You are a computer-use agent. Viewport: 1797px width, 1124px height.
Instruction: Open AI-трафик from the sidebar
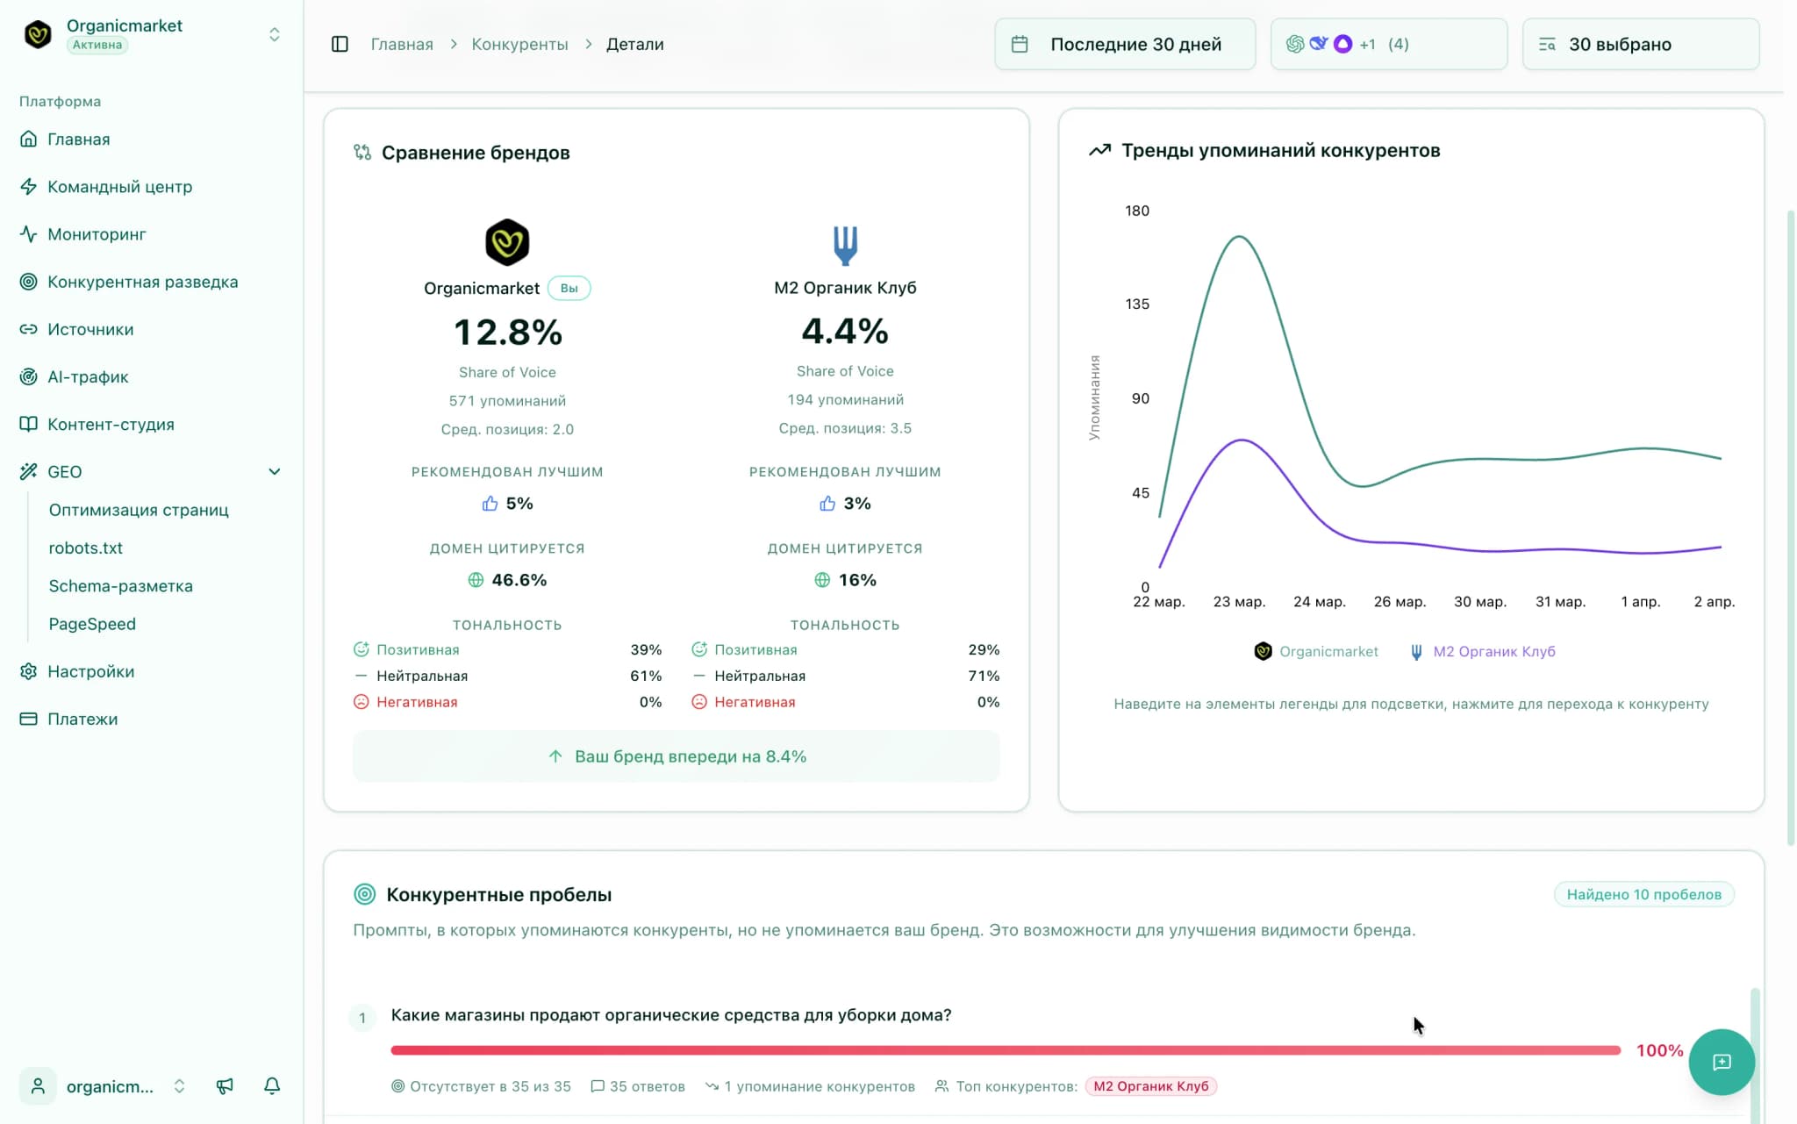(87, 376)
